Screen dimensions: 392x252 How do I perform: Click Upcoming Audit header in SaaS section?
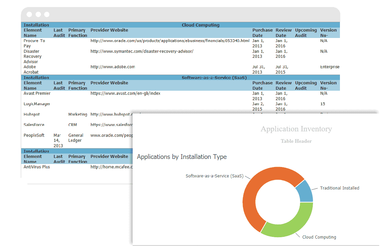pos(306,85)
